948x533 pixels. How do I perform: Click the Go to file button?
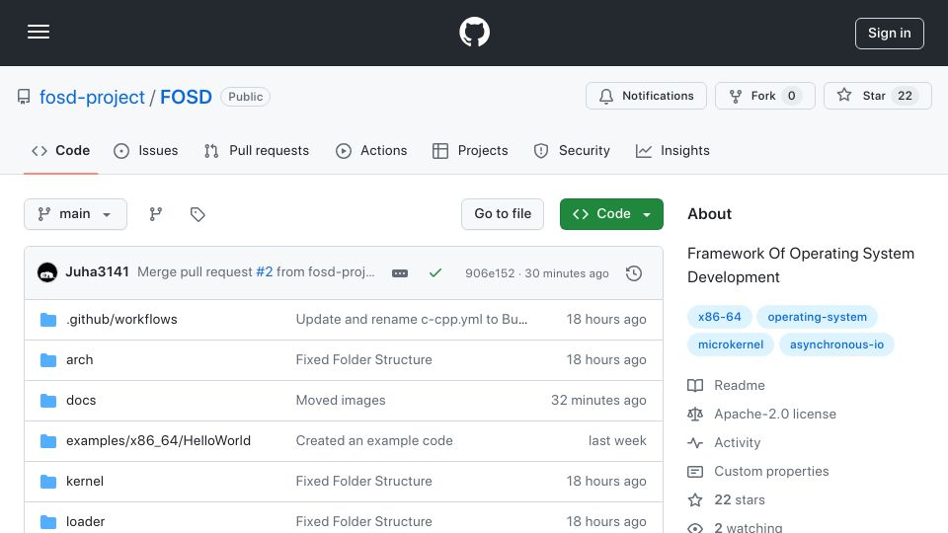pyautogui.click(x=503, y=214)
